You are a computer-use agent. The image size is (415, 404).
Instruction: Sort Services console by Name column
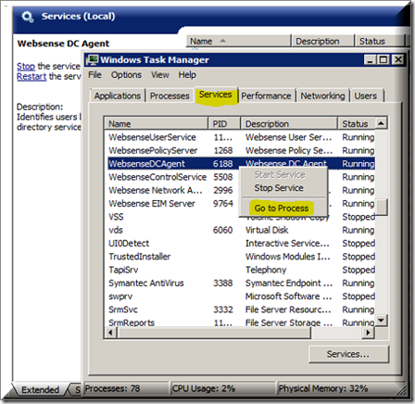239,41
